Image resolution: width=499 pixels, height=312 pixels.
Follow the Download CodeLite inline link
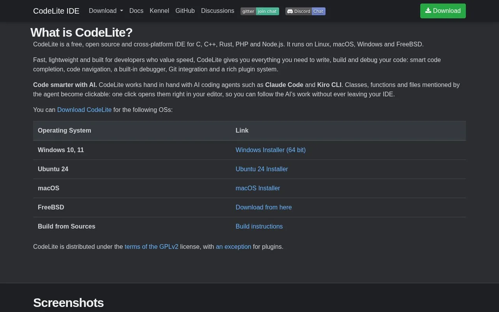(x=84, y=110)
